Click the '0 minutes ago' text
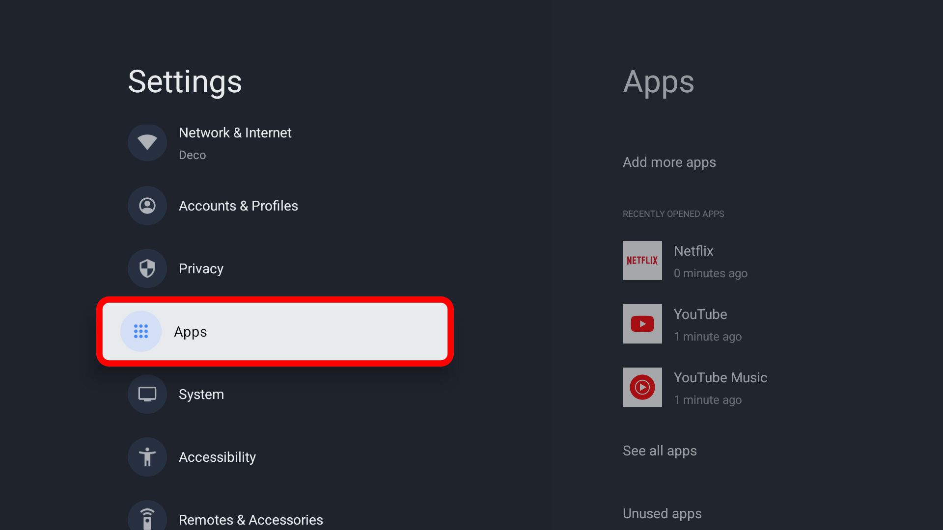This screenshot has width=943, height=530. pos(711,273)
